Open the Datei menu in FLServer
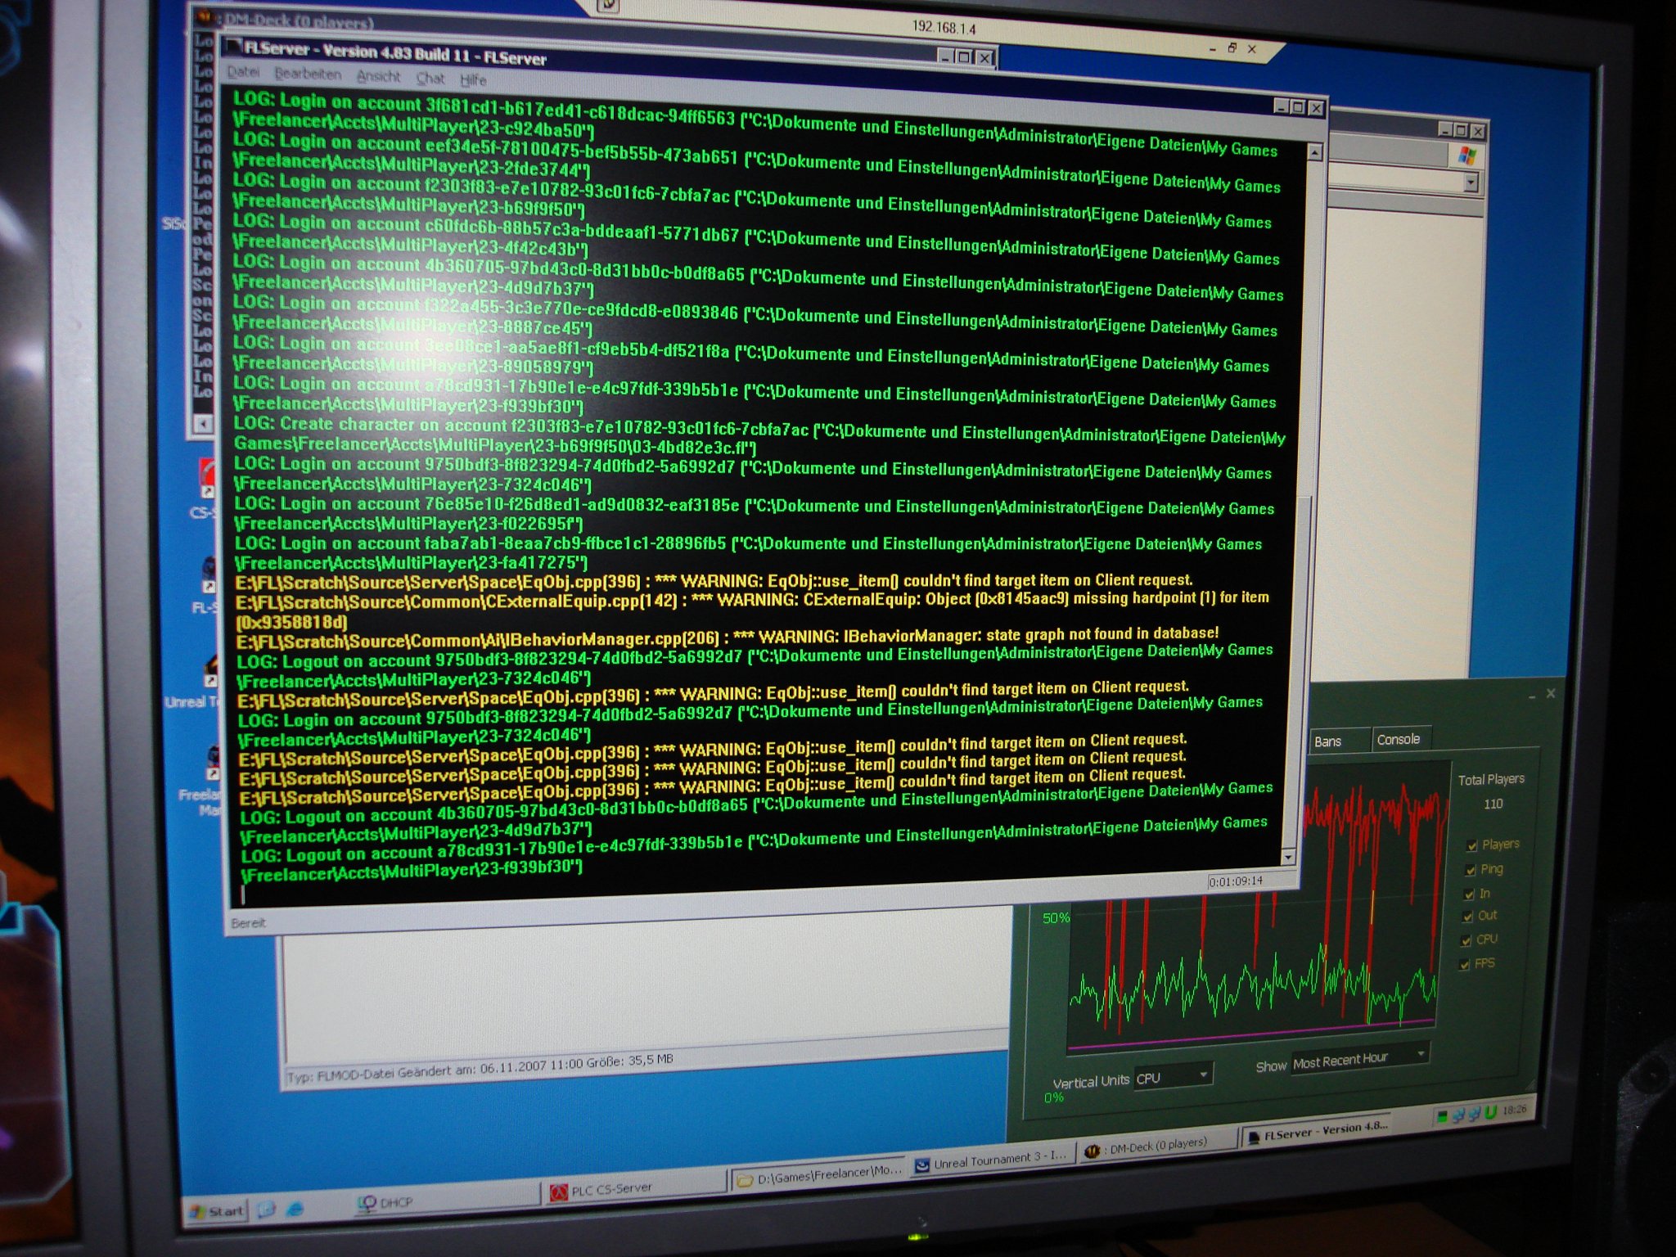 [x=243, y=72]
